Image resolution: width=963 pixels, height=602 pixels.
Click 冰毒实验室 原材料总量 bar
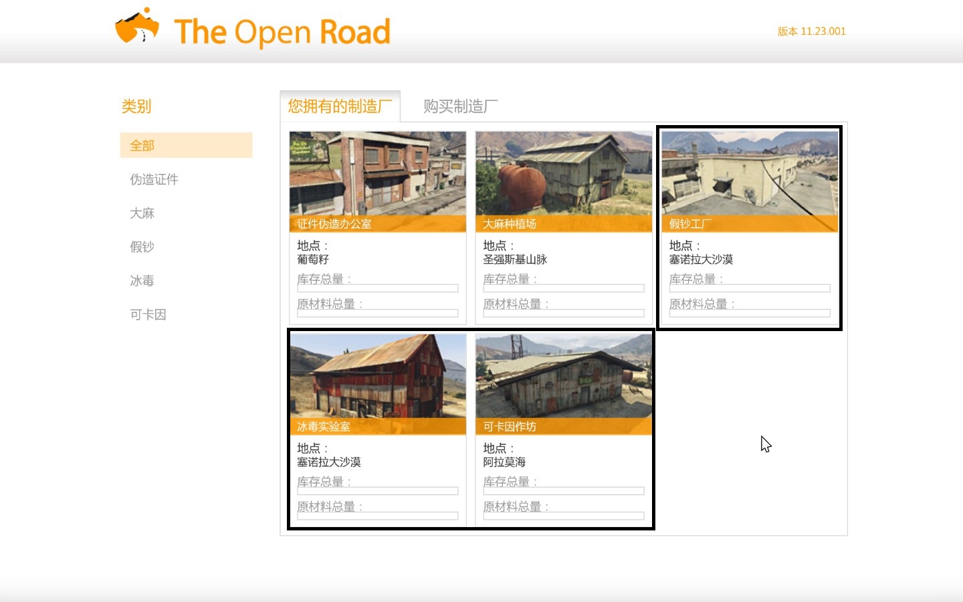coord(378,516)
